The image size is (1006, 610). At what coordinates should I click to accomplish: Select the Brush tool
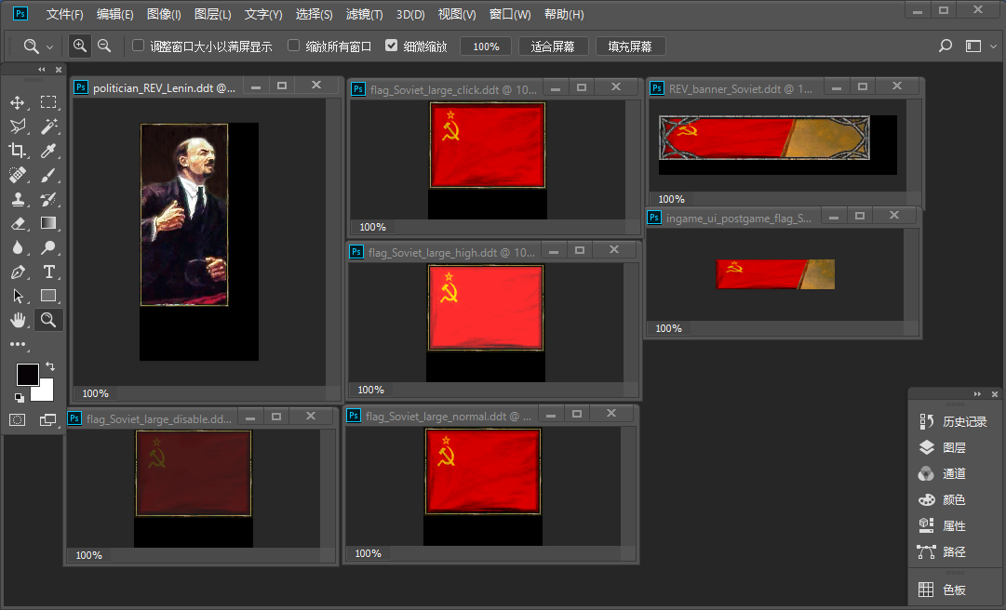coord(48,175)
